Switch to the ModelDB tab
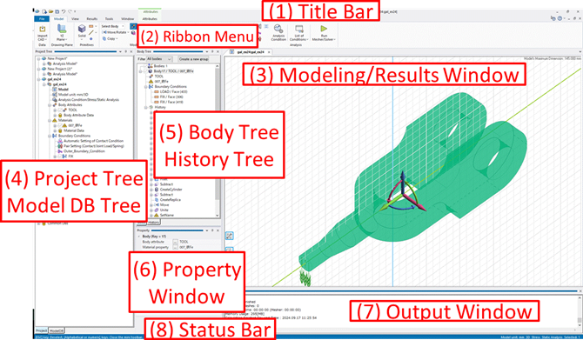 (x=57, y=330)
